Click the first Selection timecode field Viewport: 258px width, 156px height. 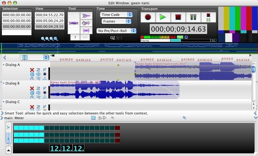[17, 15]
